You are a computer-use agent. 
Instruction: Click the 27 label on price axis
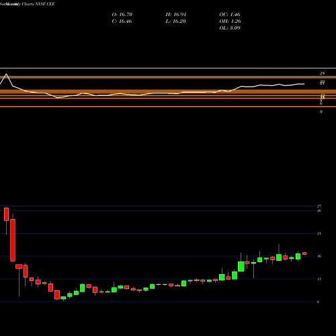point(319,206)
